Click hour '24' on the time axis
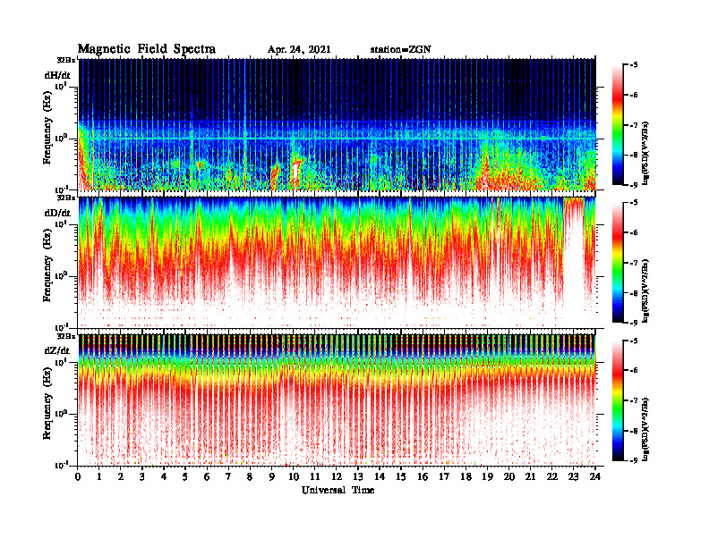This screenshot has height=547, width=709. pos(595,477)
